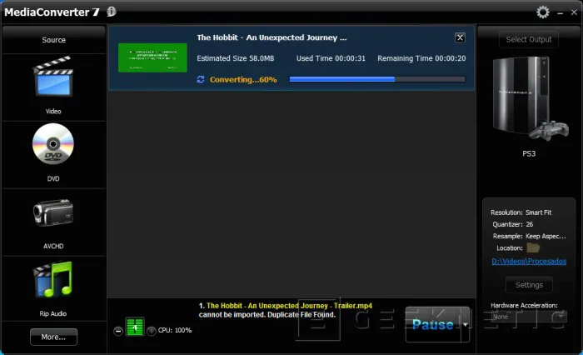
Task: Open the More... sources button
Action: (53, 337)
